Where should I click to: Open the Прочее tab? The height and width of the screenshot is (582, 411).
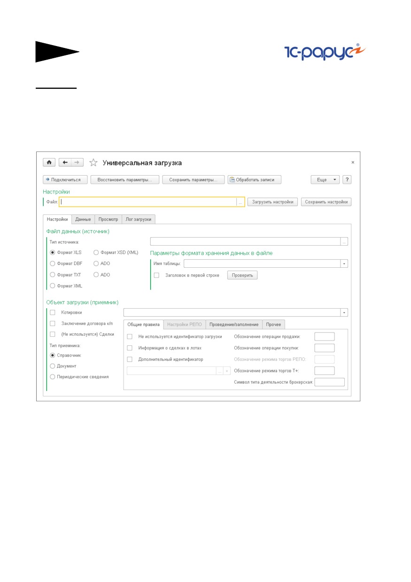(273, 325)
